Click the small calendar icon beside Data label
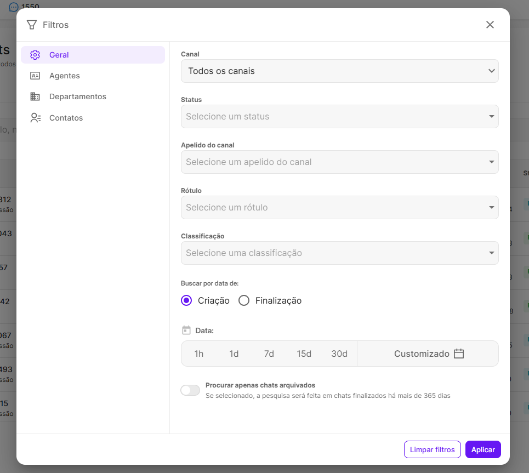This screenshot has height=473, width=529. [x=186, y=330]
